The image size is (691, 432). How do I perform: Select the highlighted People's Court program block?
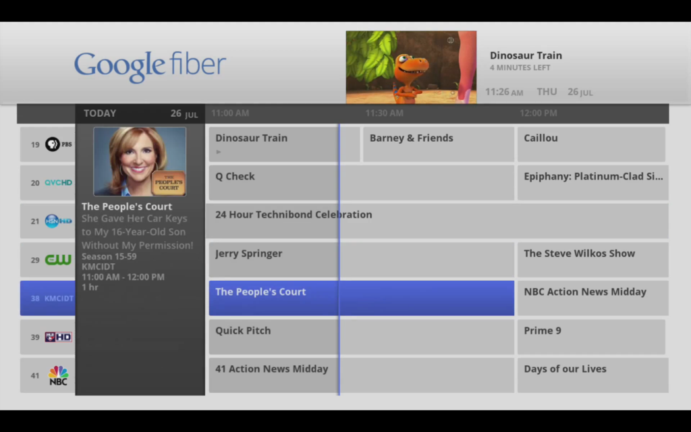point(361,298)
